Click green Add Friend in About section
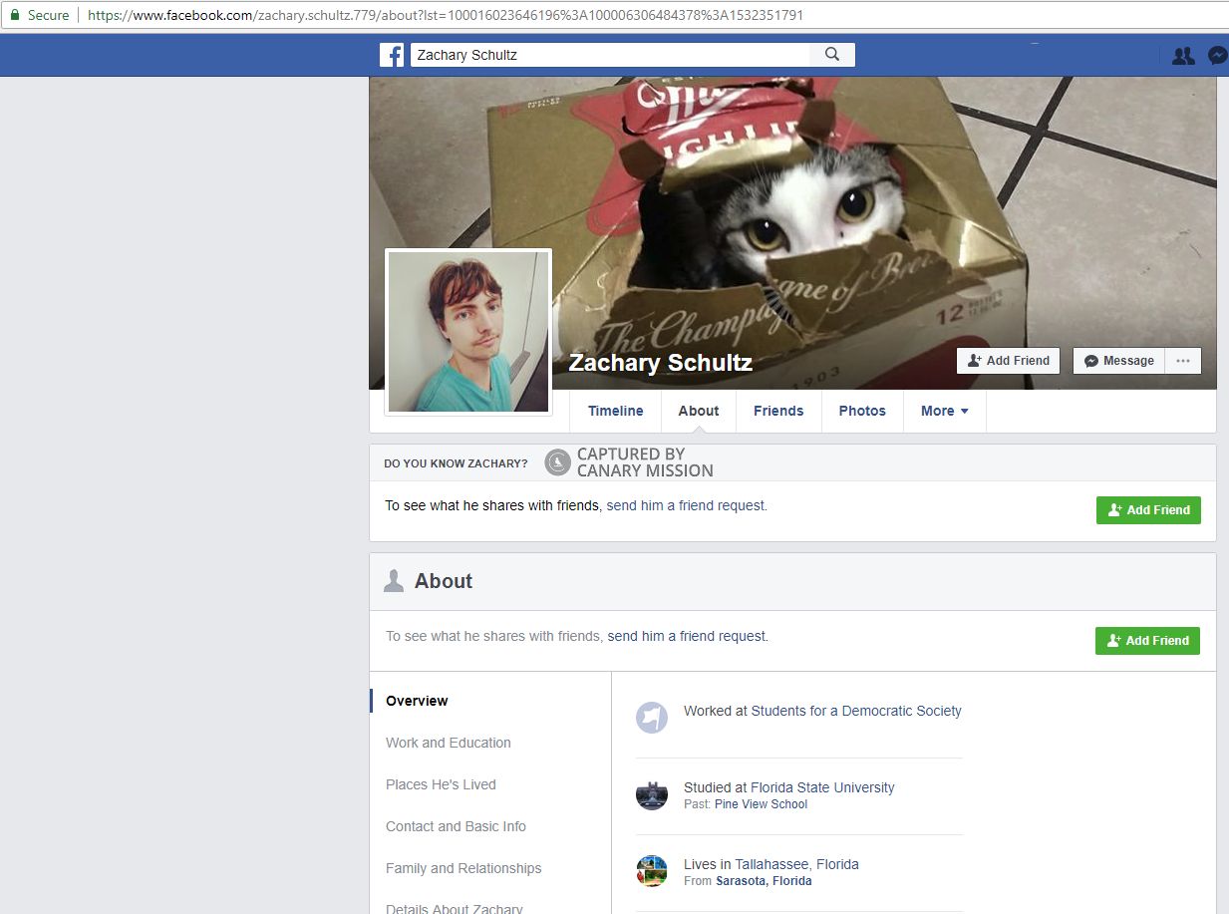The height and width of the screenshot is (914, 1229). 1147,641
